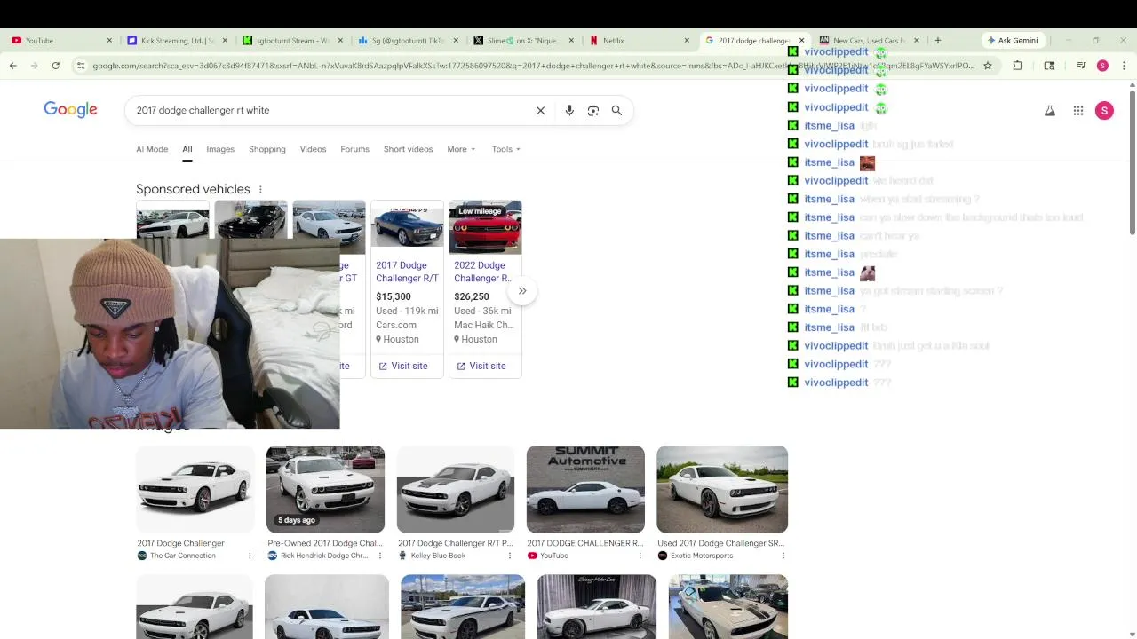The image size is (1137, 639).
Task: Go back using the browser back arrow
Action: pyautogui.click(x=12, y=66)
